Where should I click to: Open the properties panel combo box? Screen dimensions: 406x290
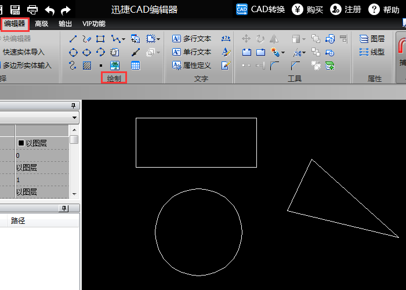pyautogui.click(x=75, y=117)
